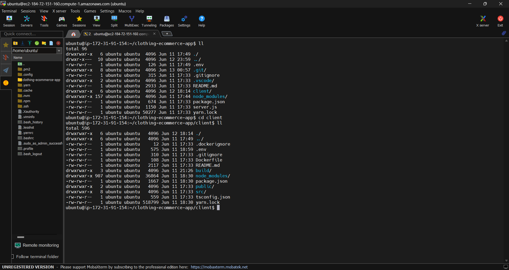Click the monitor icon in the status bar
509x270 pixels.
click(506, 267)
